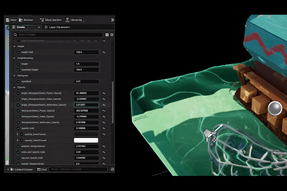Open the Hierarchy toolbar button

(x=67, y=20)
